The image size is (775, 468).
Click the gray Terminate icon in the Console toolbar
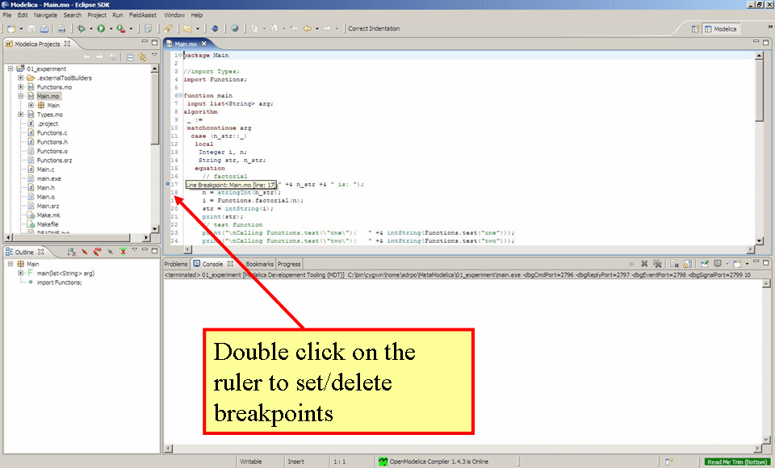tap(631, 263)
